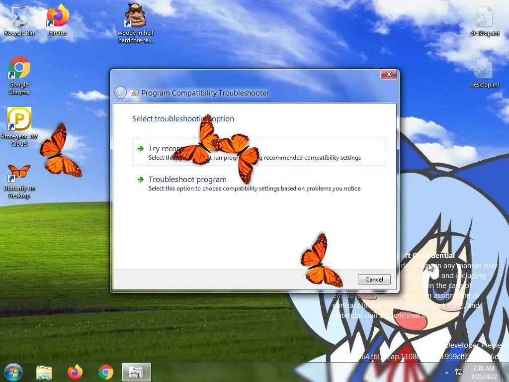Viewport: 509px width, 382px height.
Task: Activate the troubleshooter taskbar button
Action: [x=136, y=372]
